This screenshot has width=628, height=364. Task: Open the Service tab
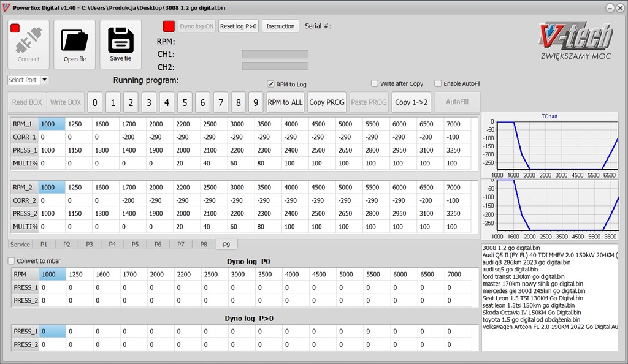point(20,244)
